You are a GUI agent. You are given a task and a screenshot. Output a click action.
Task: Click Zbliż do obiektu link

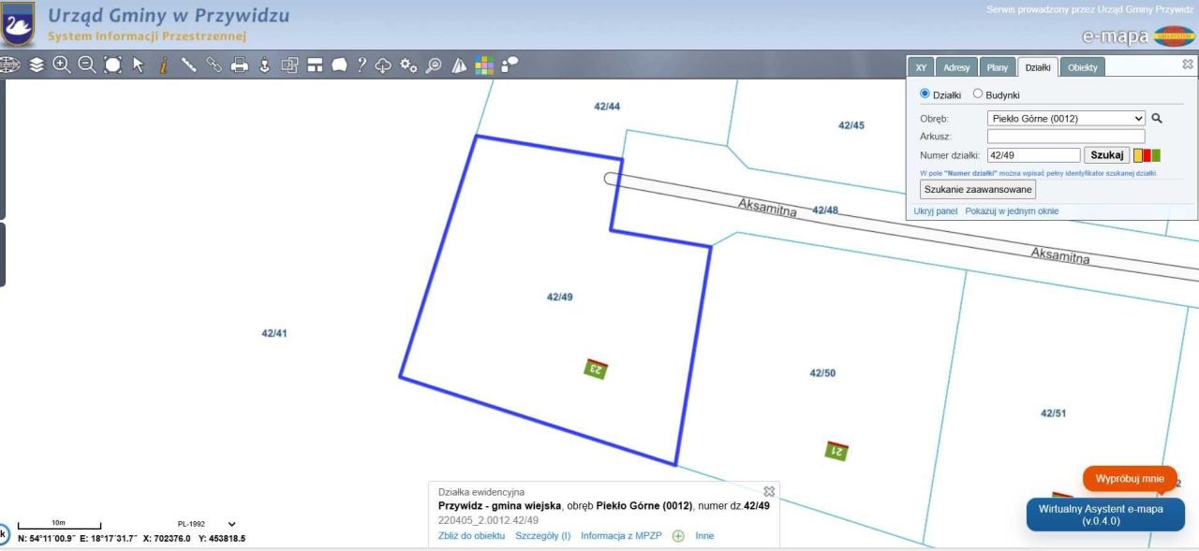[471, 536]
